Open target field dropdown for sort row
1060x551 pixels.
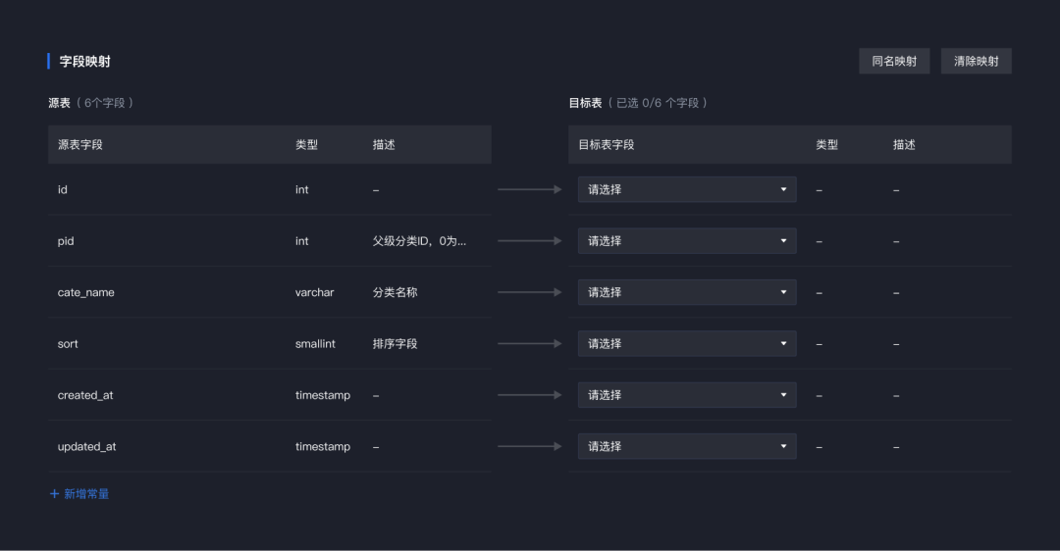coord(687,343)
